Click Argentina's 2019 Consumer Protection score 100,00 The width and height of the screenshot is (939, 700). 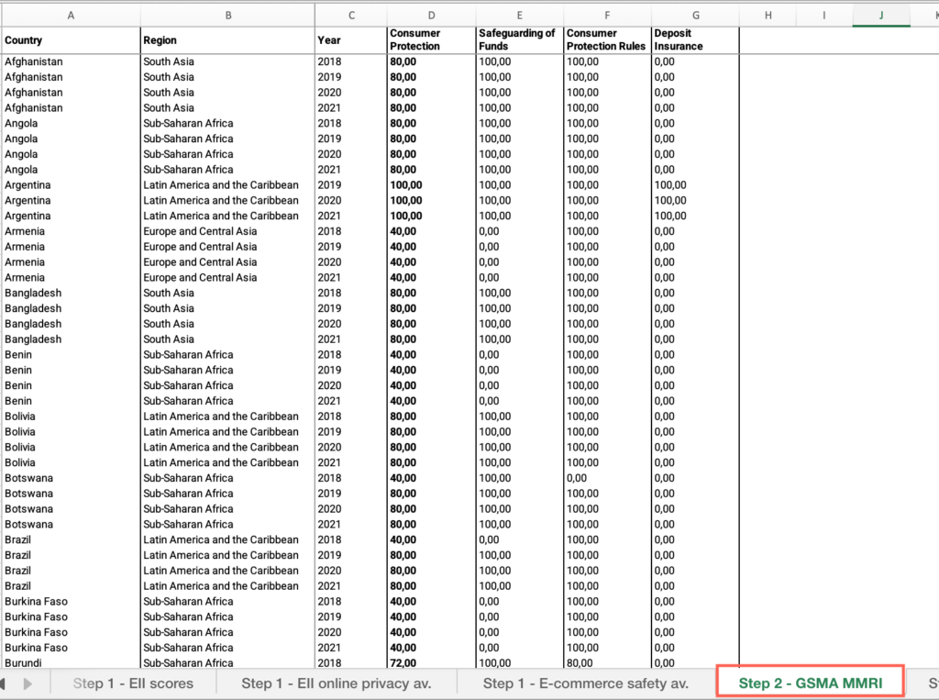click(431, 185)
